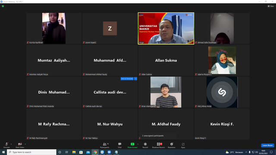Image resolution: width=276 pixels, height=155 pixels.
Task: Click Ask to Unmute on Callista's tile
Action: [127, 79]
